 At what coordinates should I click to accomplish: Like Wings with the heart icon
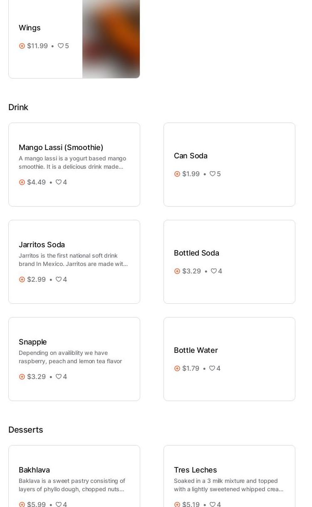pyautogui.click(x=61, y=46)
